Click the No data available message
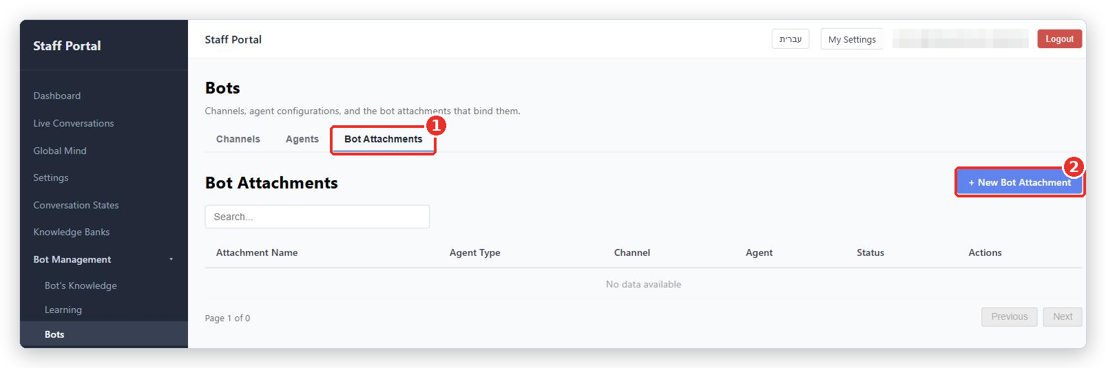The width and height of the screenshot is (1106, 368). coord(643,284)
